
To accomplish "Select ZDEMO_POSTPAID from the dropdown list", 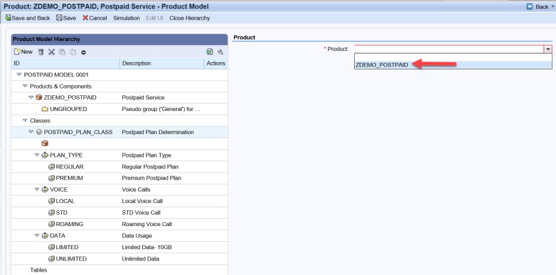I will click(381, 65).
